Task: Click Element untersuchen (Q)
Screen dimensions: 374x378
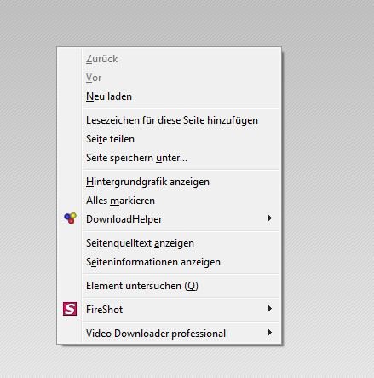Action: pos(169,286)
